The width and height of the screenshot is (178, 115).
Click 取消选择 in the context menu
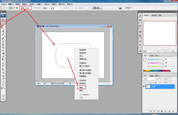83,50
